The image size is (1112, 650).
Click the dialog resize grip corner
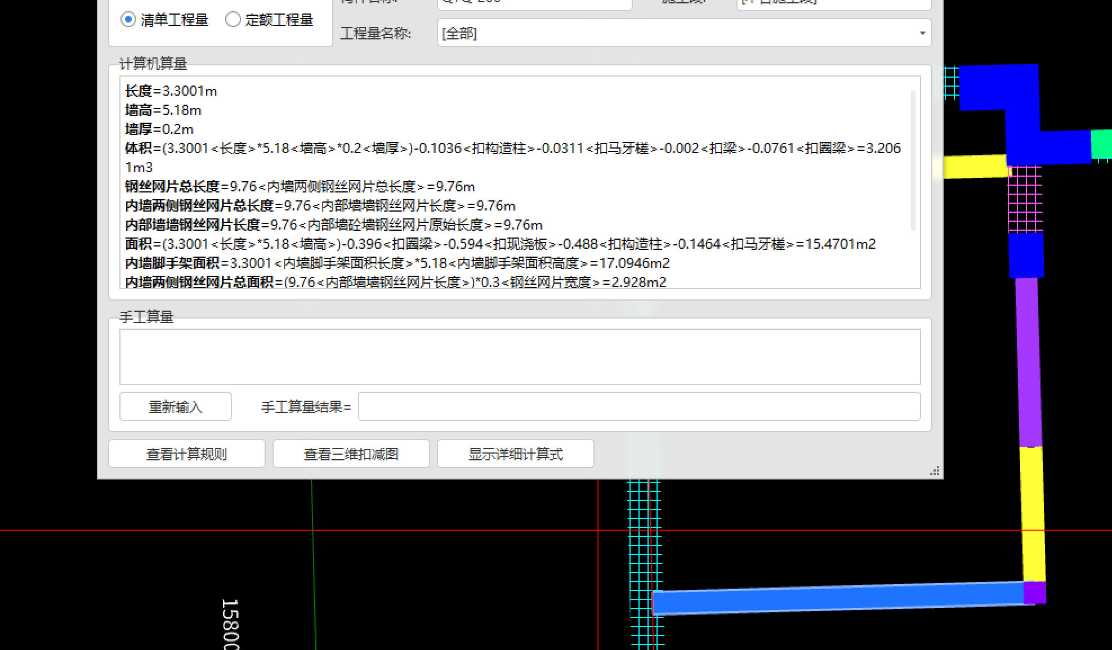[935, 471]
